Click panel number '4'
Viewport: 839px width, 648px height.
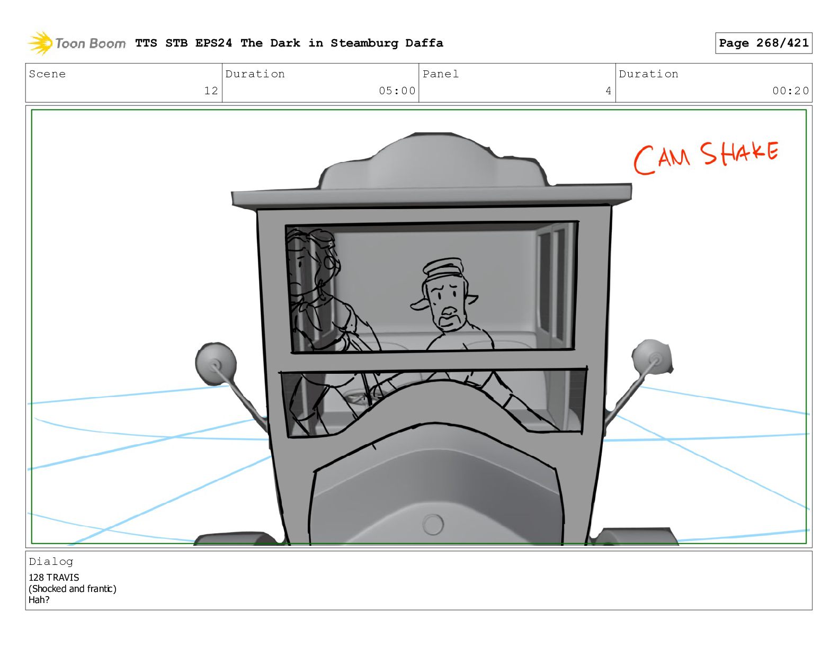coord(609,91)
